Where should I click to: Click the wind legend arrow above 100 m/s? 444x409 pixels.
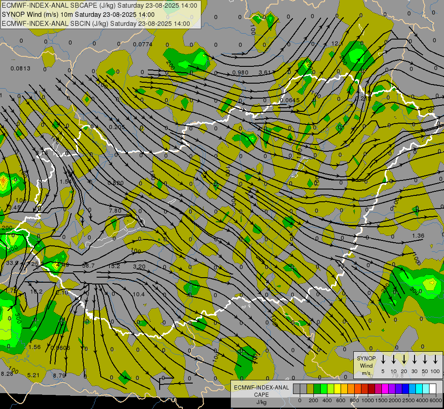[435, 359]
